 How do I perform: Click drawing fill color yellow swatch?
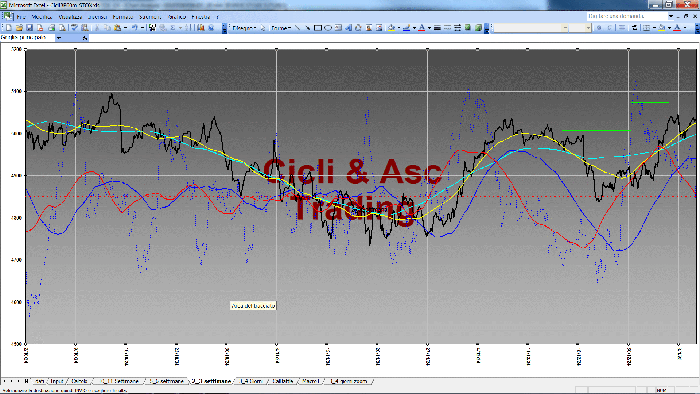[x=391, y=28]
